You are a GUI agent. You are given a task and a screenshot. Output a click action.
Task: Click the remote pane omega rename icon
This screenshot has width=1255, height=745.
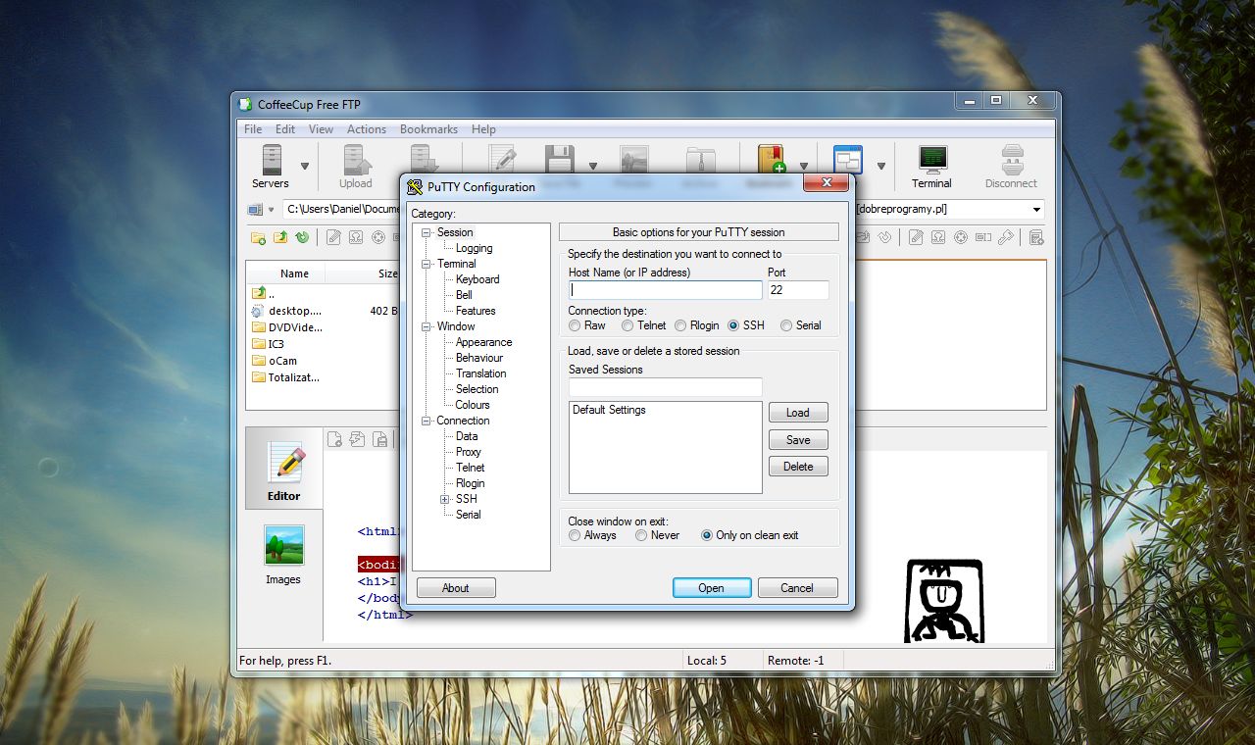click(939, 237)
